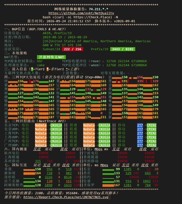This screenshot has width=182, height=204.
Task: Click 洛杉矶 send speed 3226
Action: coord(48,177)
